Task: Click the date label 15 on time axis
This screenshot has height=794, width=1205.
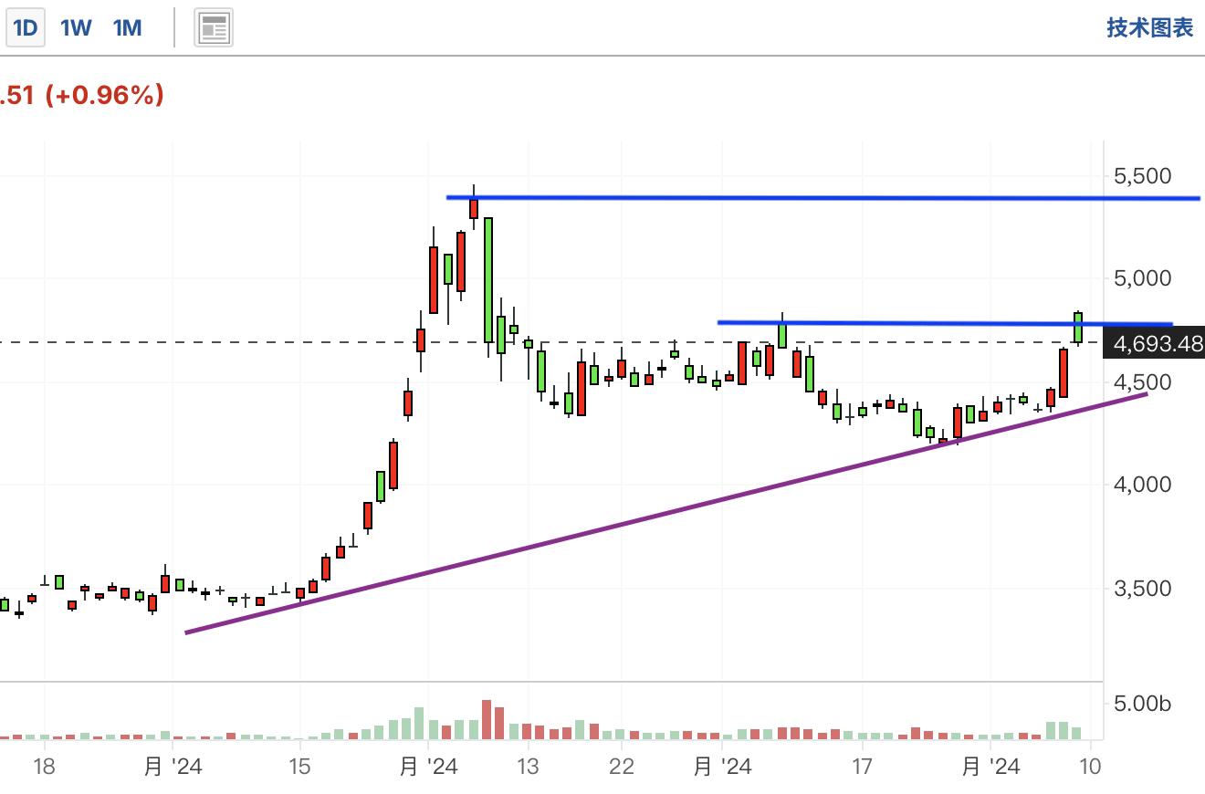Action: pyautogui.click(x=299, y=767)
